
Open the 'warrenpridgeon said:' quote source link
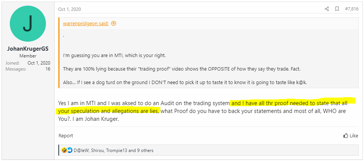pyautogui.click(x=86, y=23)
